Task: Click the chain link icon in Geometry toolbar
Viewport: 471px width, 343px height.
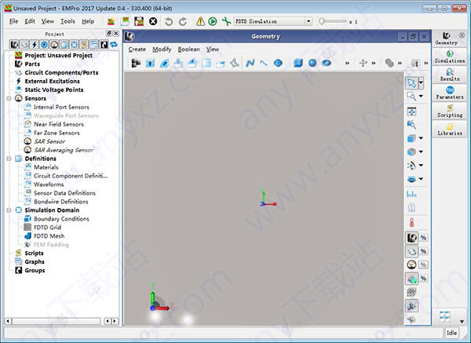Action: [389, 63]
